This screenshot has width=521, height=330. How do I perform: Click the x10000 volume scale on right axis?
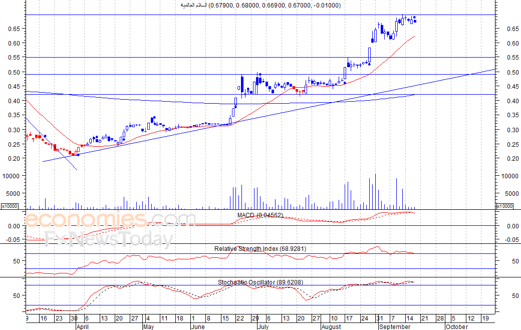[504, 206]
